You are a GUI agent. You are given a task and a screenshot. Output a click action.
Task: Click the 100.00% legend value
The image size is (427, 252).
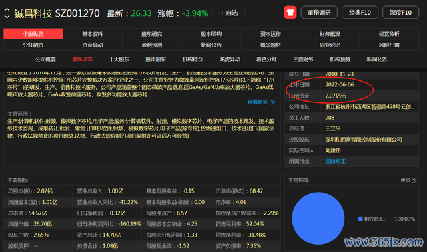pos(404,219)
